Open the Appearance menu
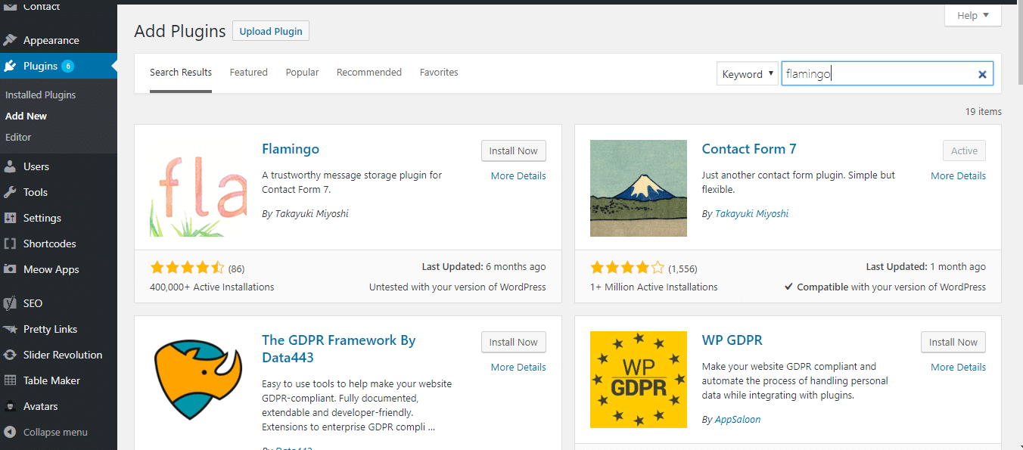Screen dimensions: 1023x450 58,40
